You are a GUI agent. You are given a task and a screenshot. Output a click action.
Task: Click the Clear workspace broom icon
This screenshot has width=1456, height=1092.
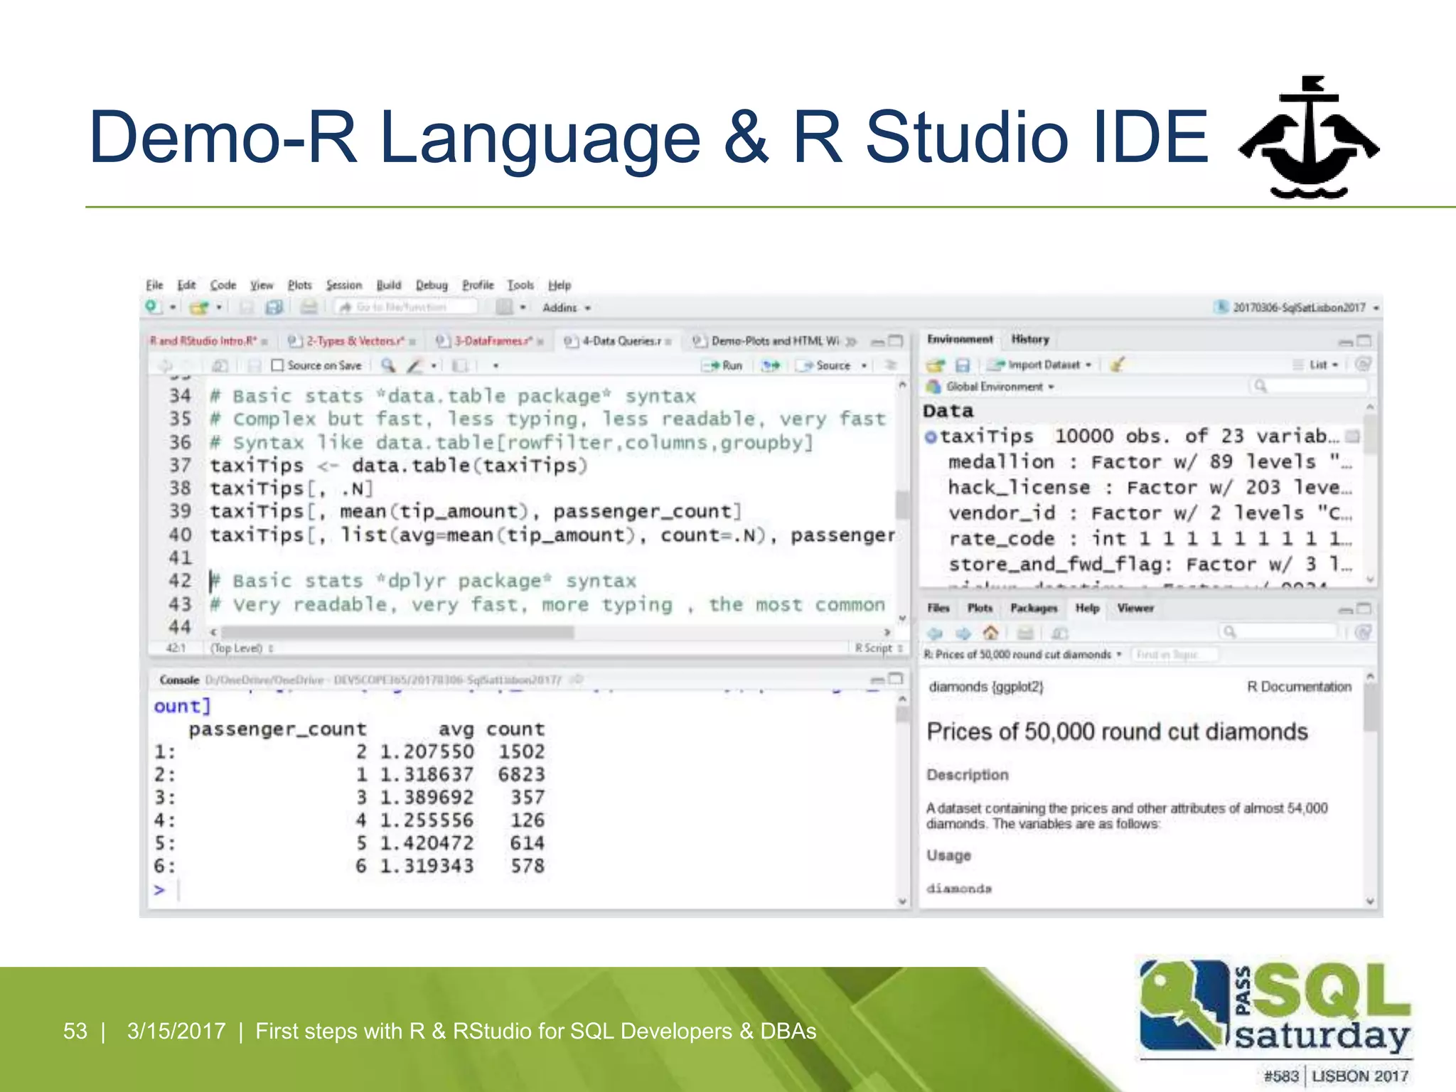point(1117,365)
